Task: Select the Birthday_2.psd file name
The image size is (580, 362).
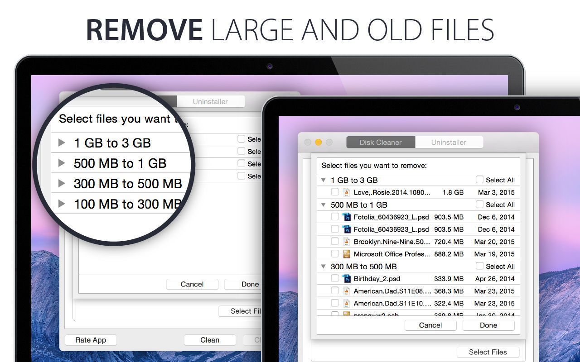Action: (x=377, y=279)
